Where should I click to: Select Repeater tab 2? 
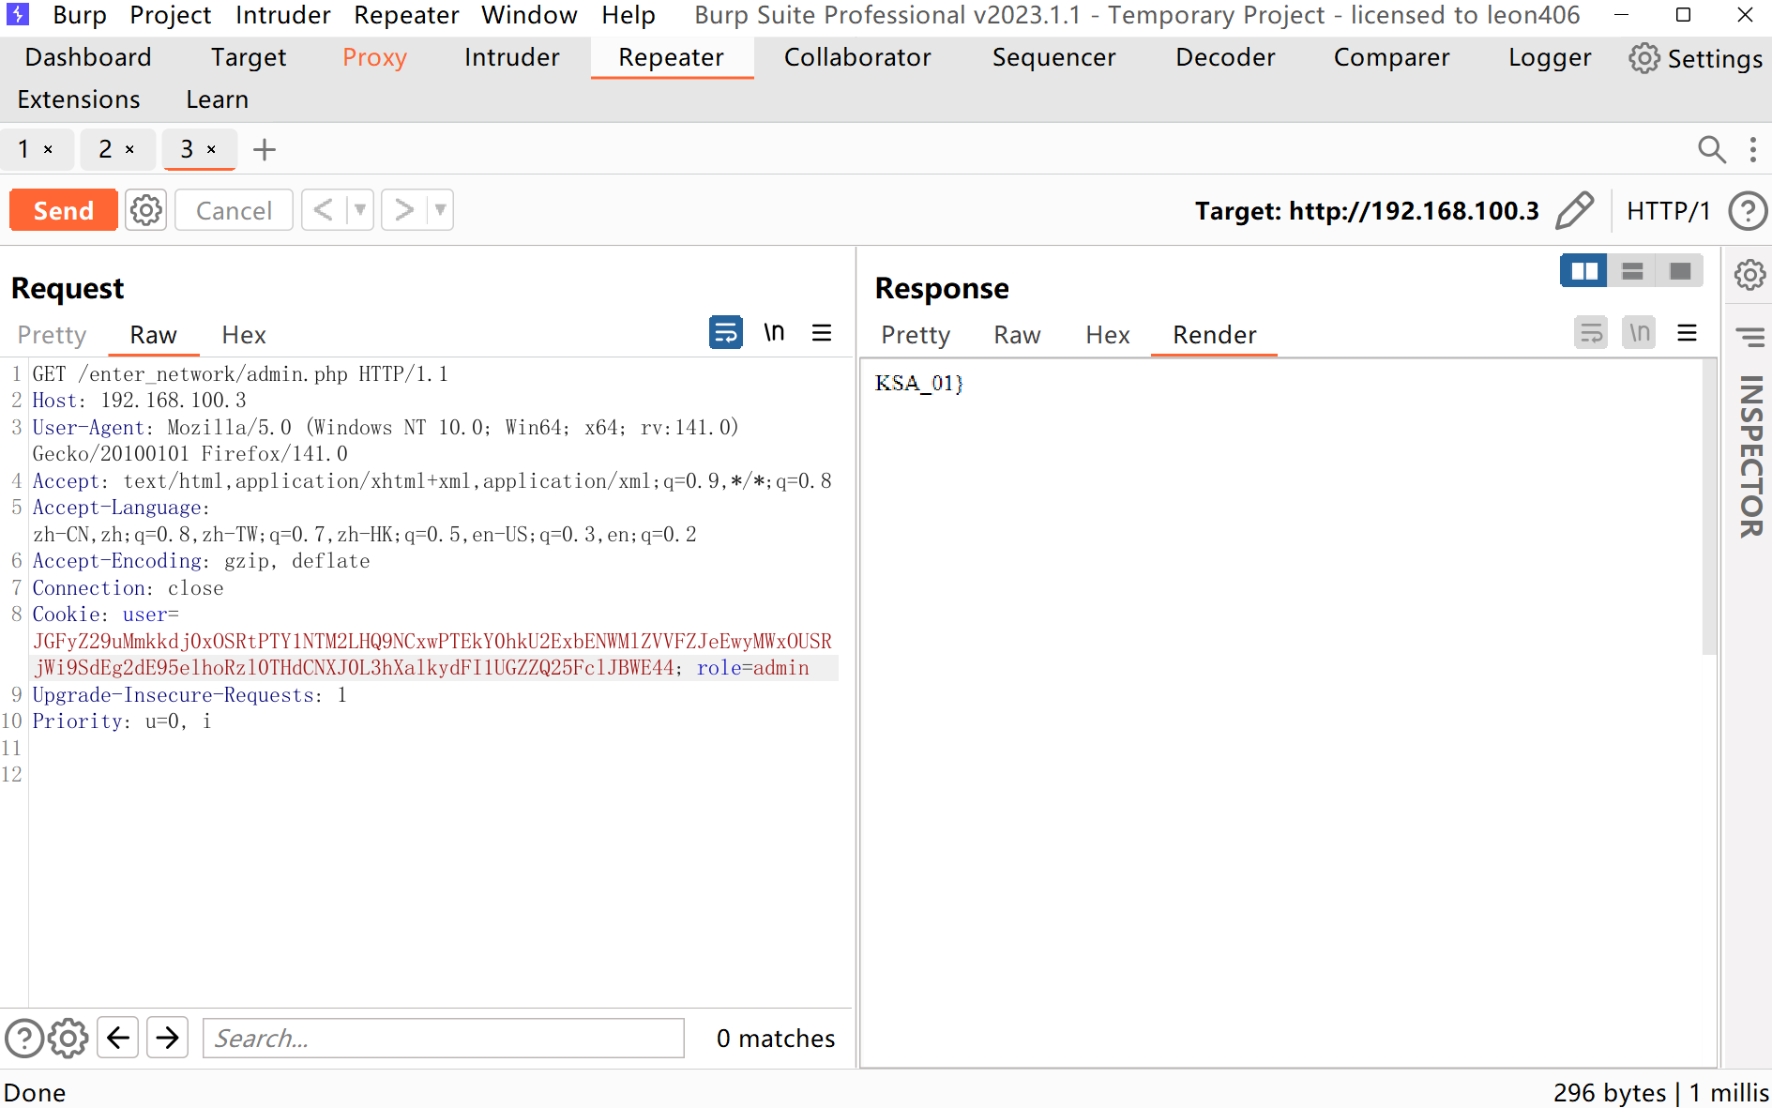click(x=105, y=149)
